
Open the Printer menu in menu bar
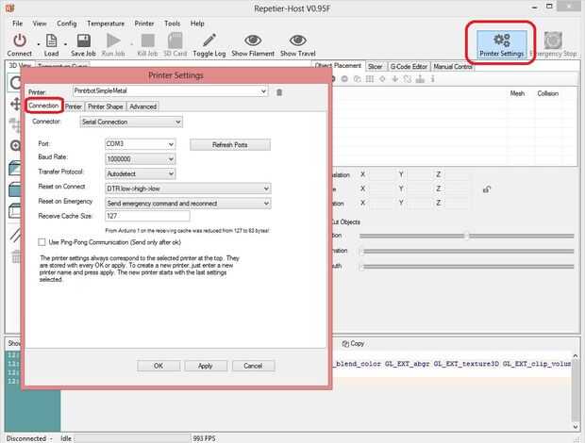144,24
